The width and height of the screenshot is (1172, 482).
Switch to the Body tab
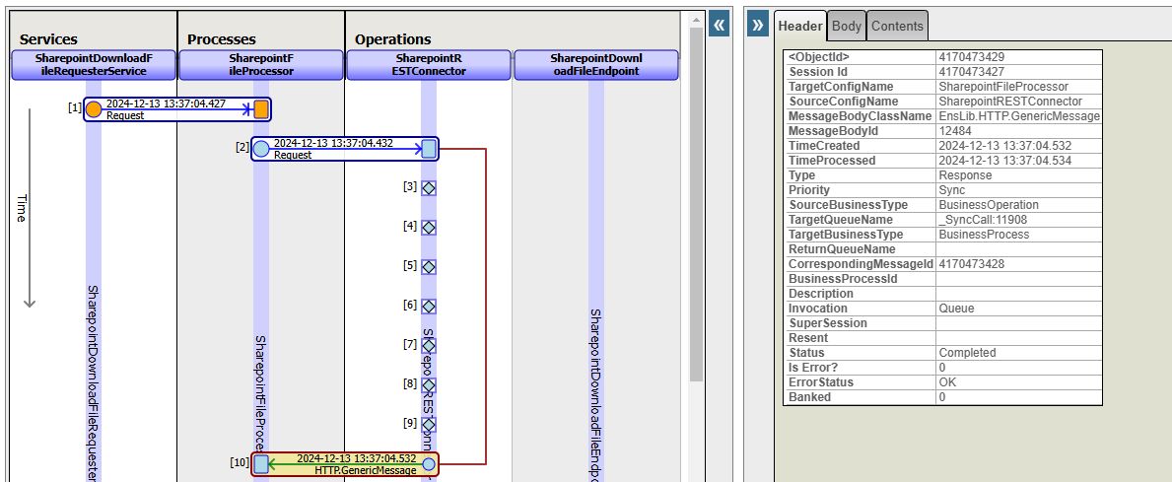pos(846,26)
